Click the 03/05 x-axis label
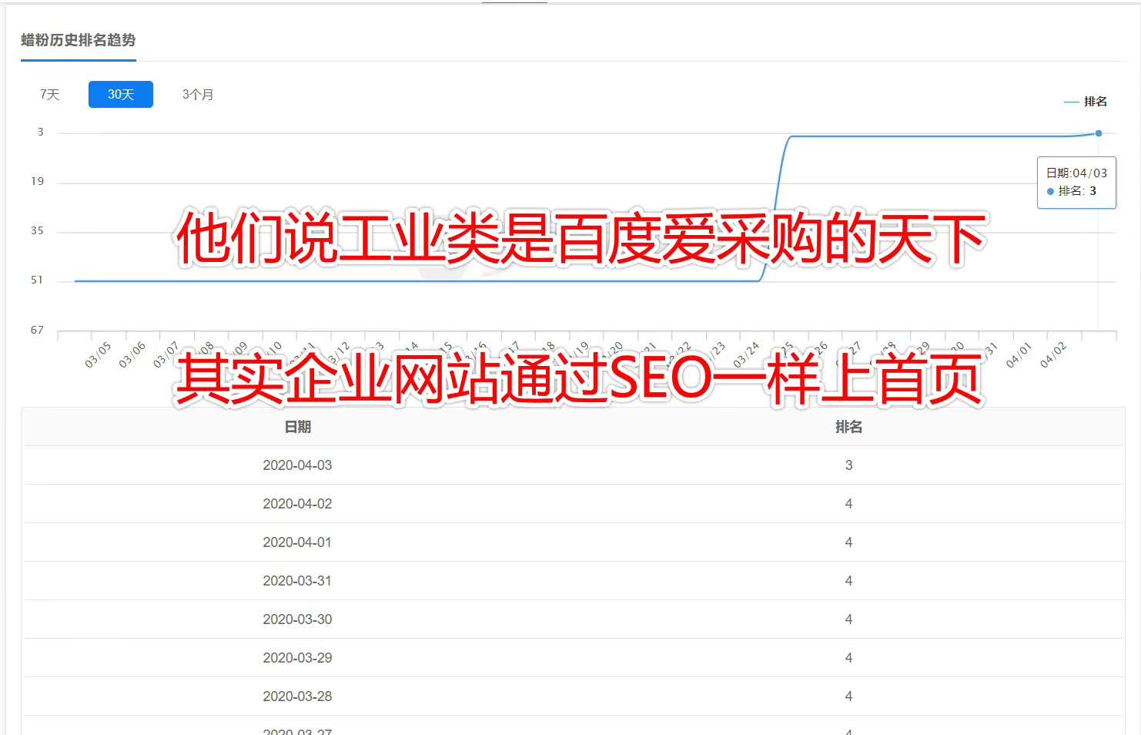Viewport: 1141px width, 735px height. [98, 354]
